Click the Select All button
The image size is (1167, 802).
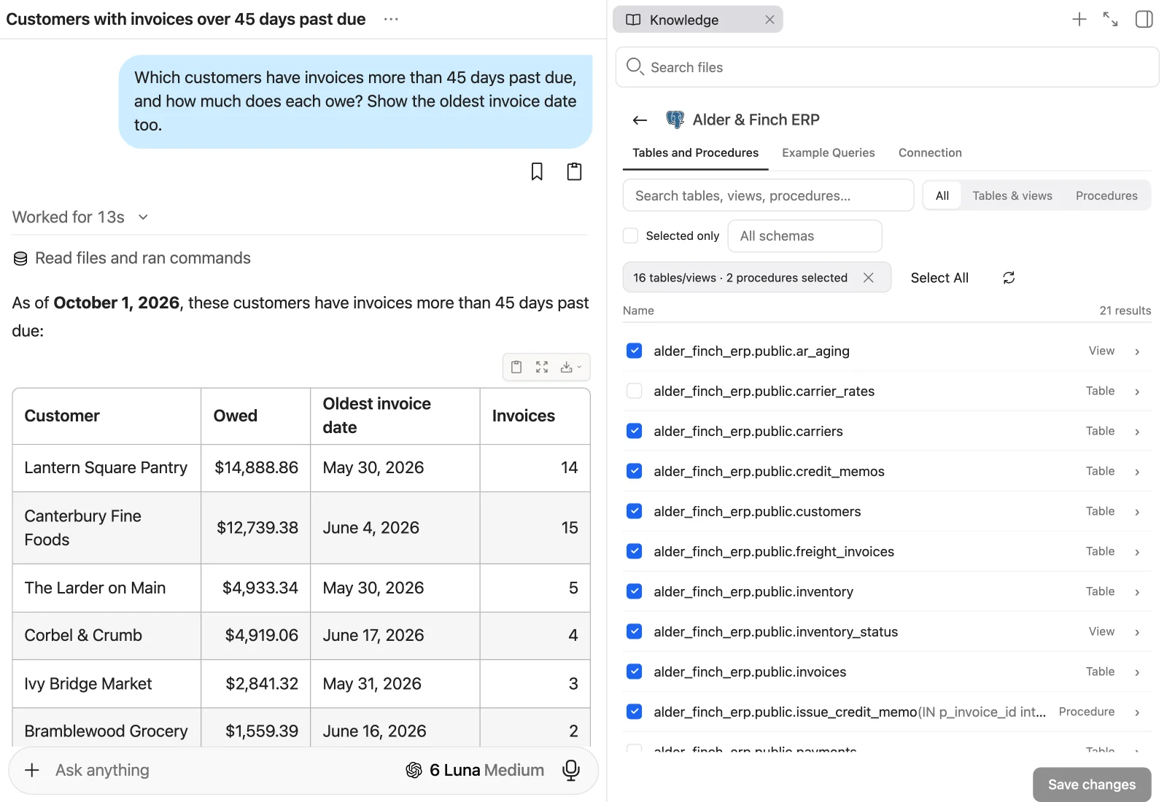939,278
